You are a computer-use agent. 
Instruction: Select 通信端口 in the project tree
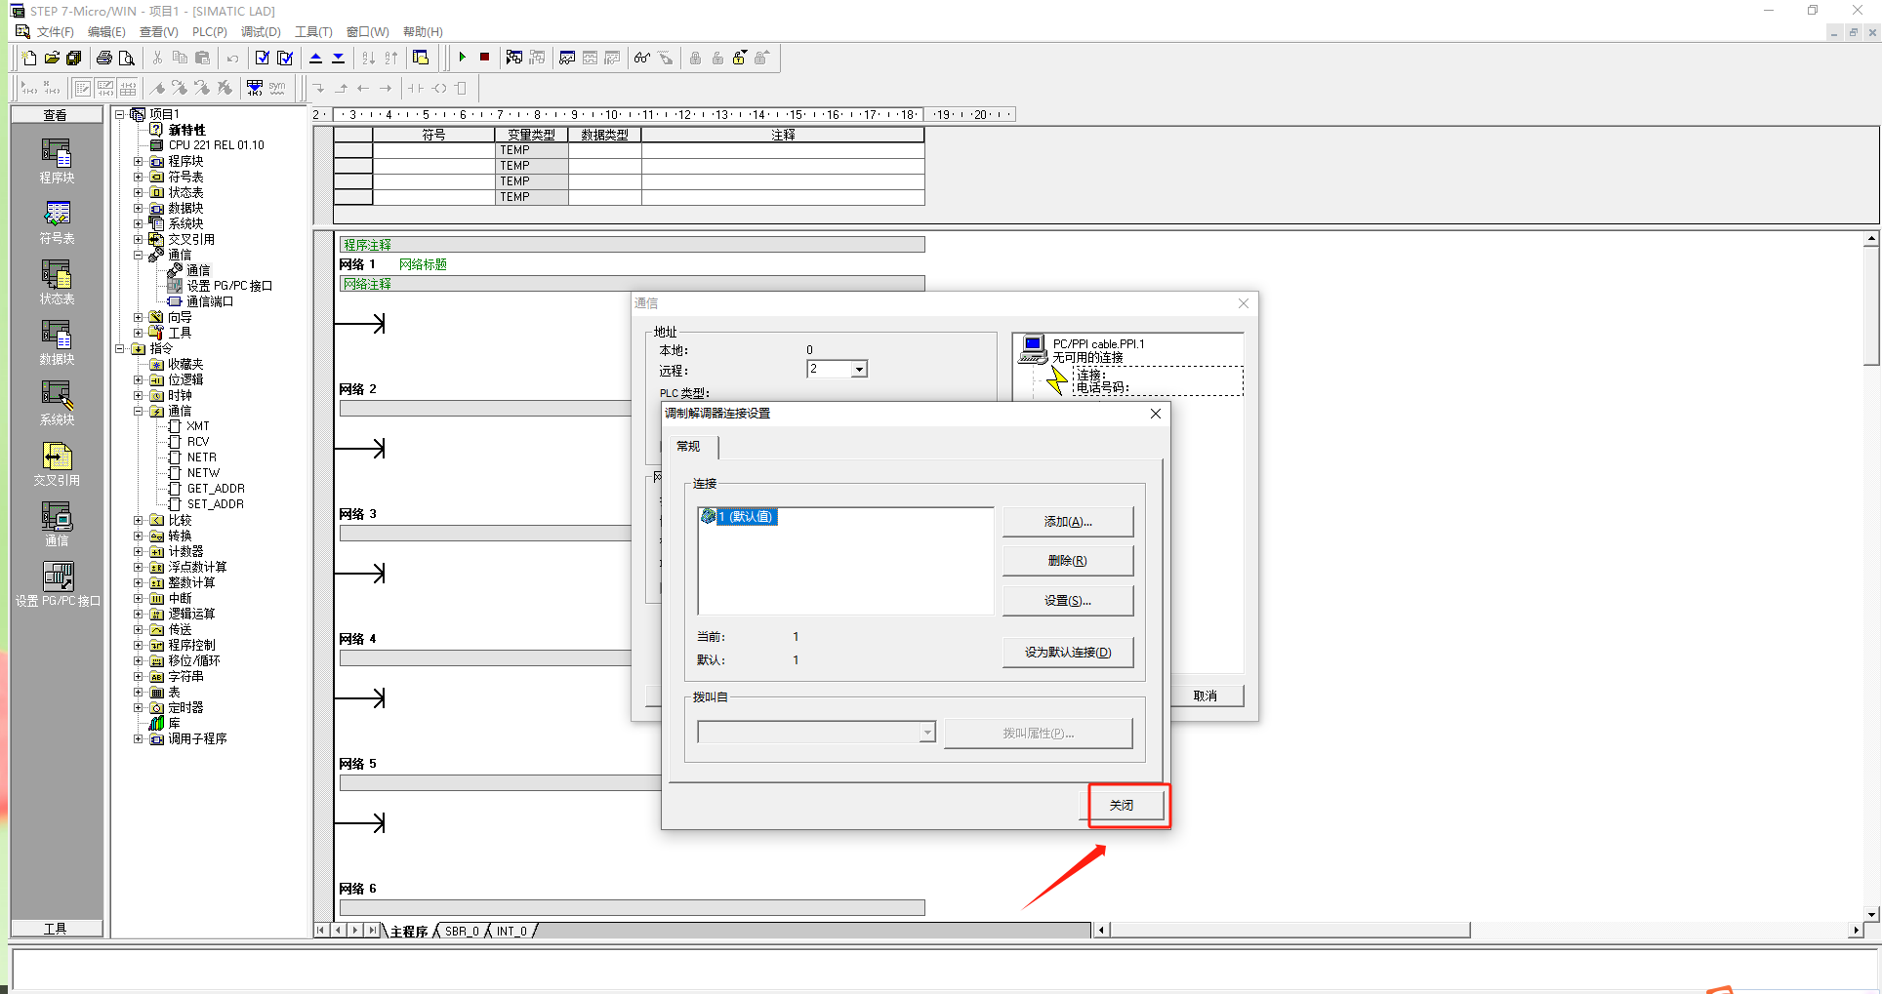coord(210,301)
